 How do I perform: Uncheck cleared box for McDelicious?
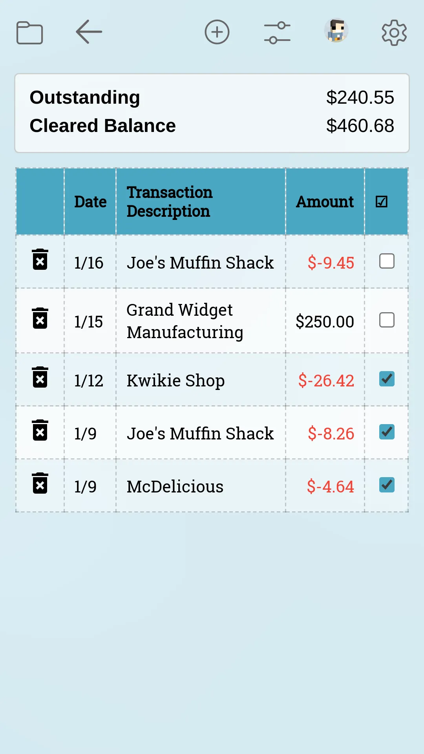click(x=387, y=485)
